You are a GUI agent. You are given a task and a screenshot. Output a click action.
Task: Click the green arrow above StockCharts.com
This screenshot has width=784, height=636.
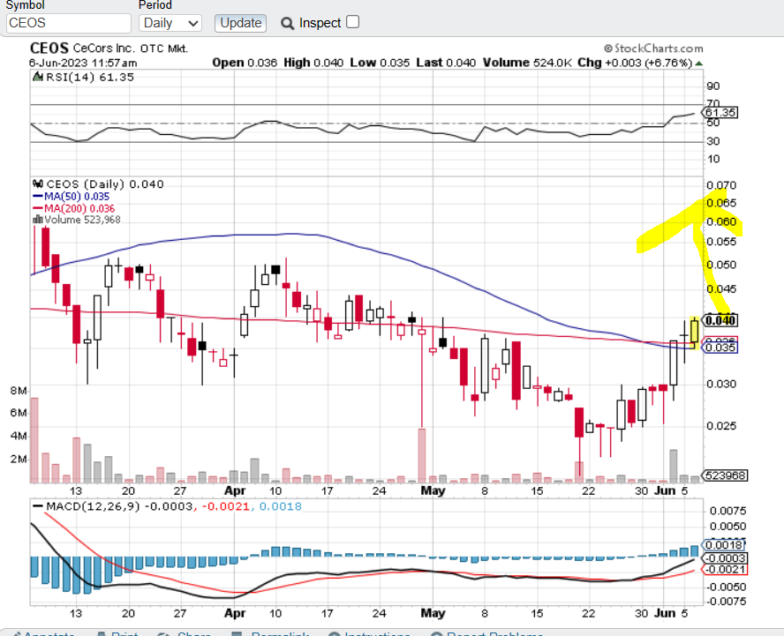697,64
